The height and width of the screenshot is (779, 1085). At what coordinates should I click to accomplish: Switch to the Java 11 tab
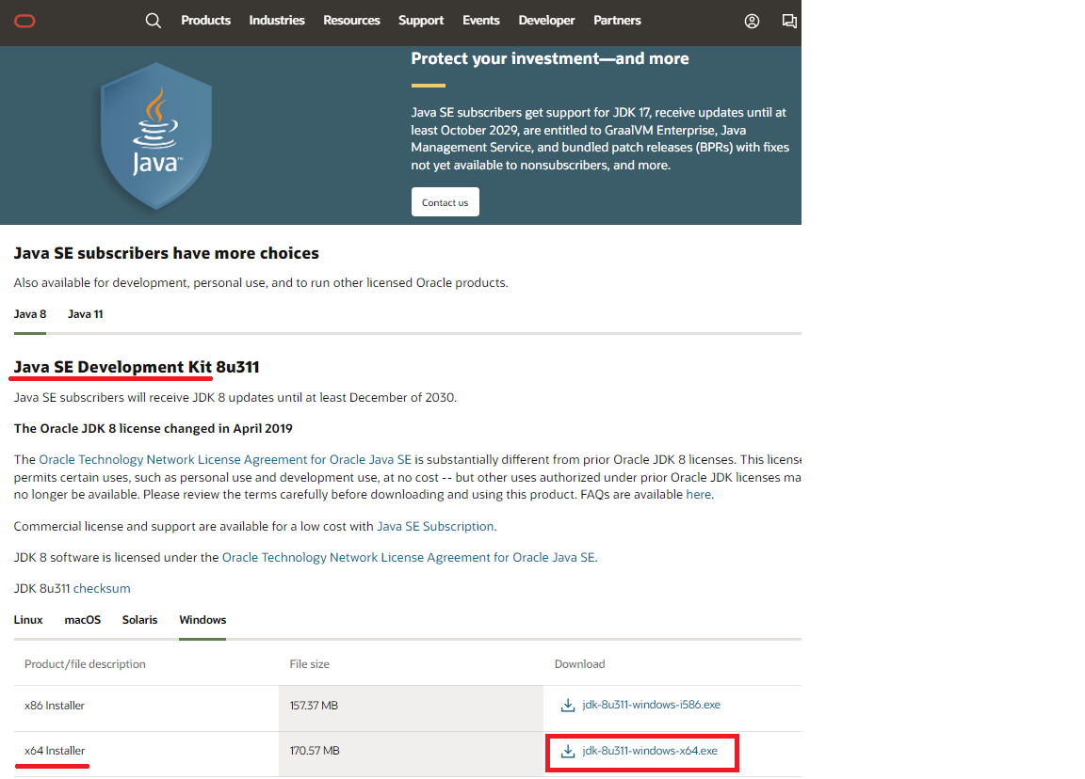coord(85,314)
